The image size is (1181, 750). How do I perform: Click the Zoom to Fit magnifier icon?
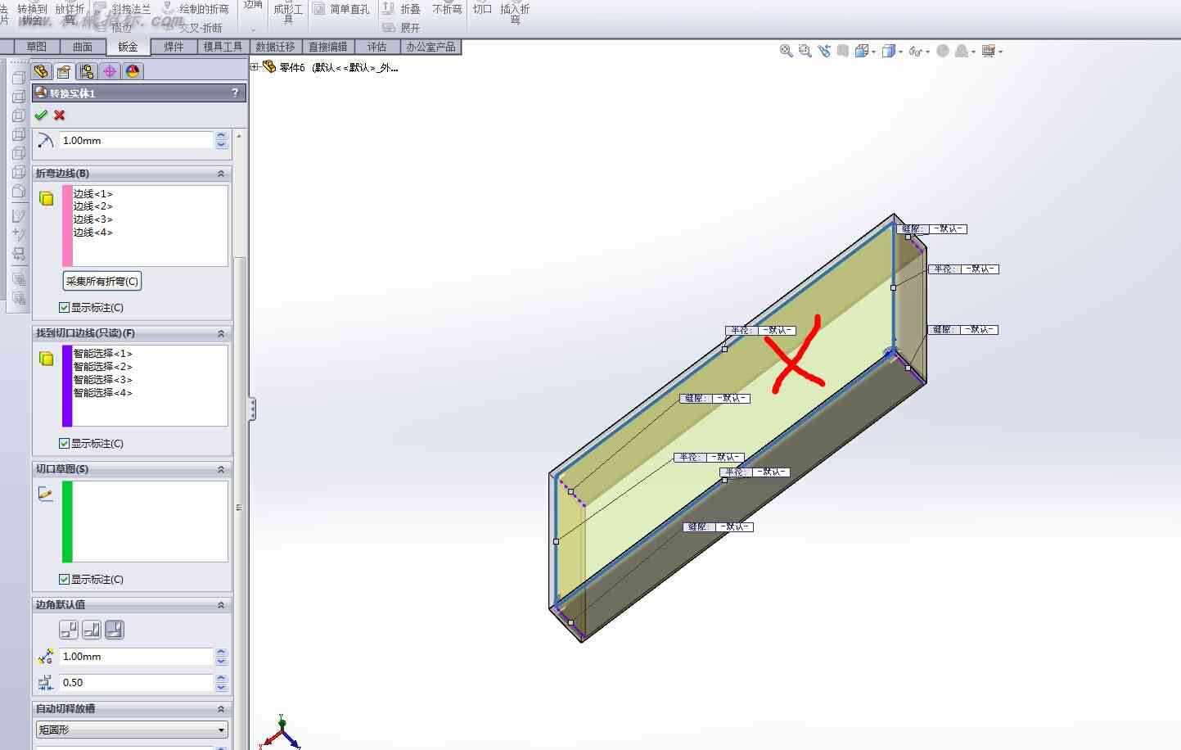(x=787, y=51)
